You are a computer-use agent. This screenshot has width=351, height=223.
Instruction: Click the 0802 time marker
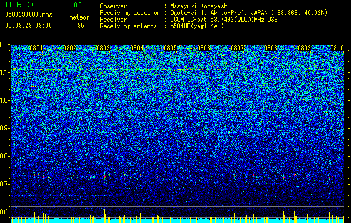pos(70,48)
